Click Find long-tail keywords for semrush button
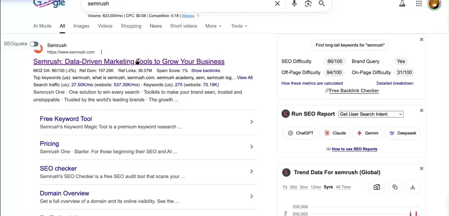The image size is (449, 216). [350, 45]
